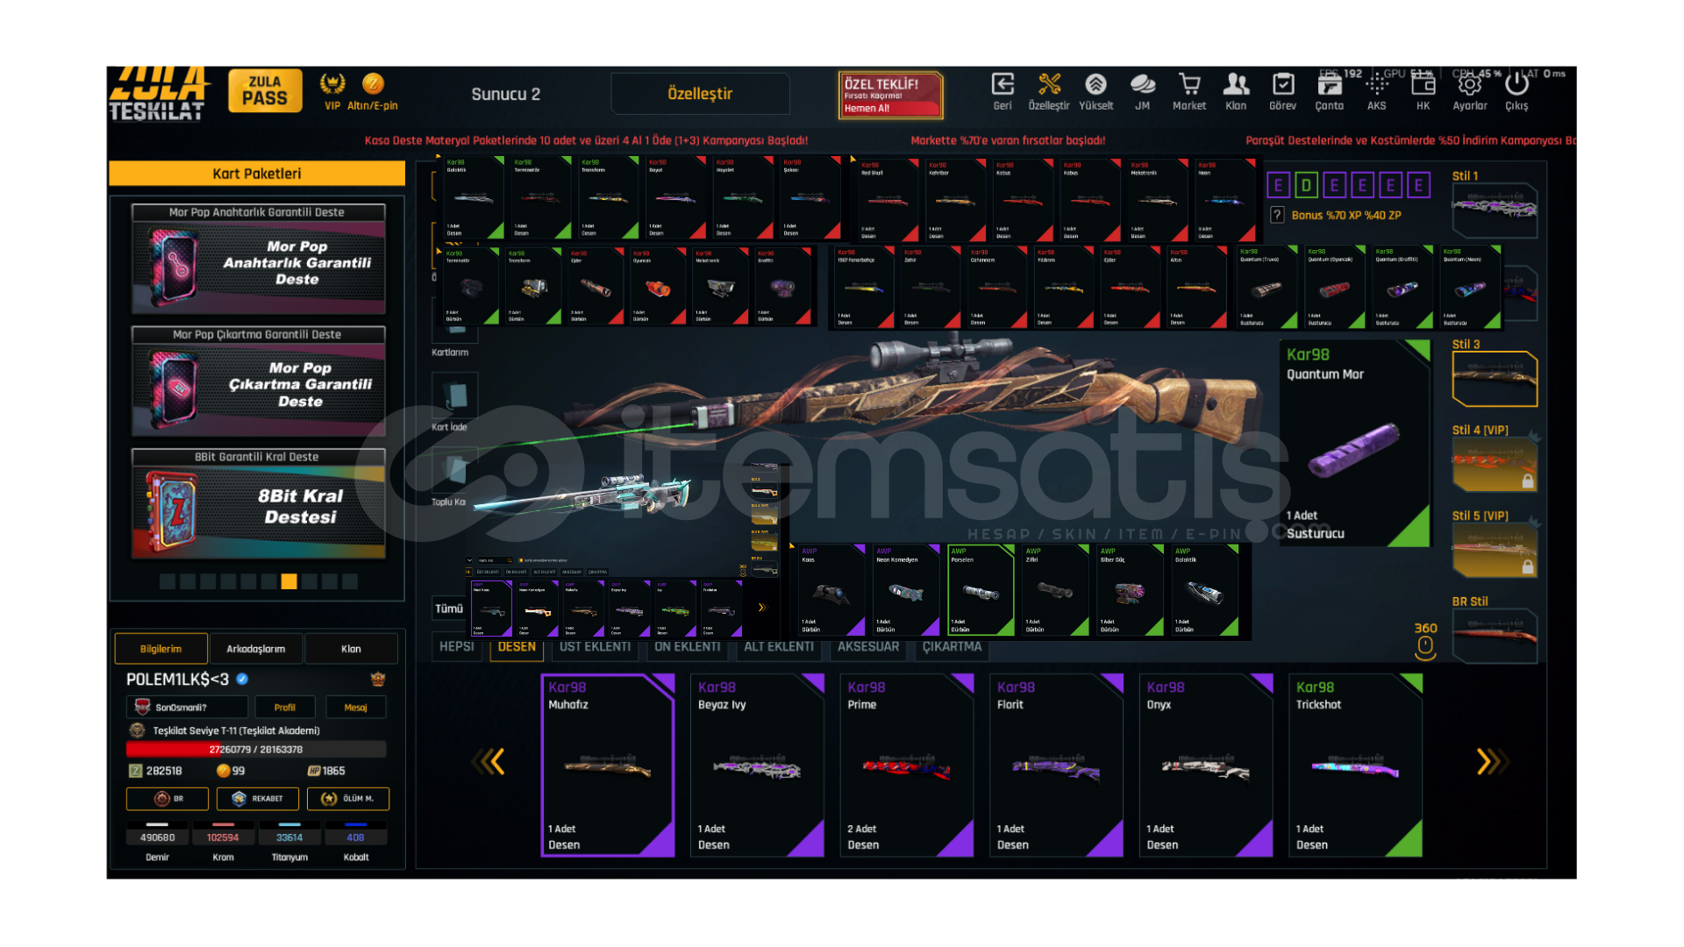This screenshot has height=947, width=1684.
Task: Click the 360 mouse rotate icon
Action: pyautogui.click(x=1425, y=648)
